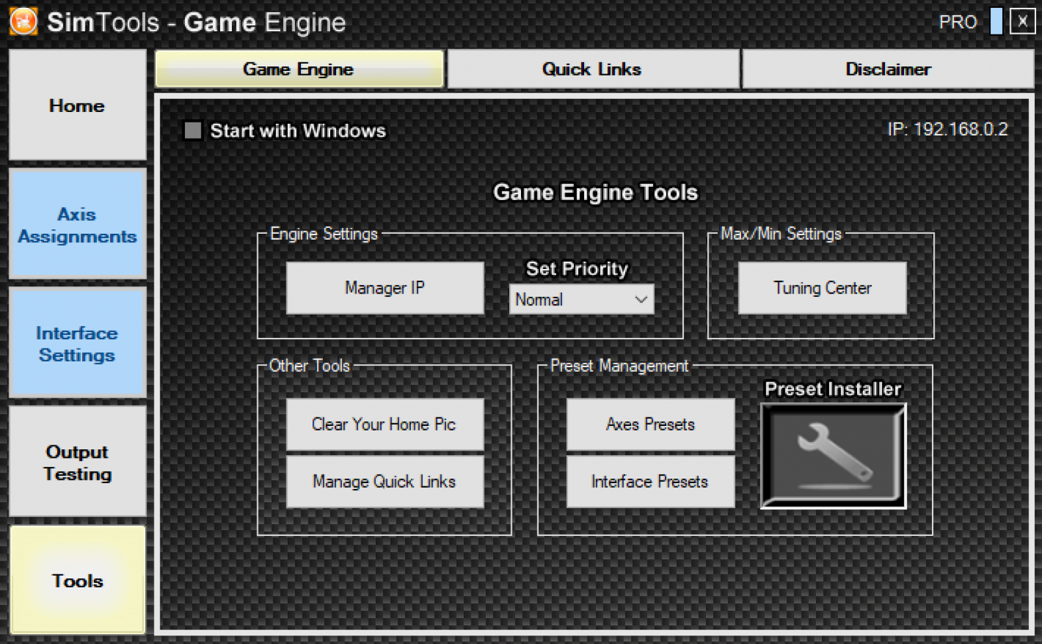Click the Game Engine Tools heading
1042x644 pixels.
595,192
